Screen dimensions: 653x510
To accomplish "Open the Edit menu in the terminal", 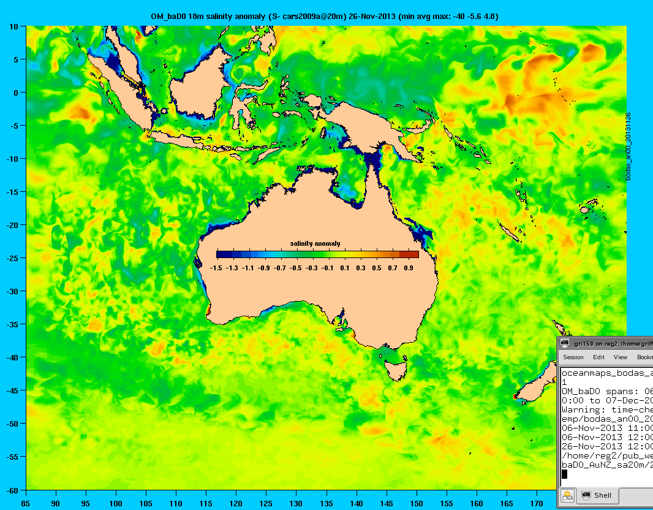I will click(598, 357).
